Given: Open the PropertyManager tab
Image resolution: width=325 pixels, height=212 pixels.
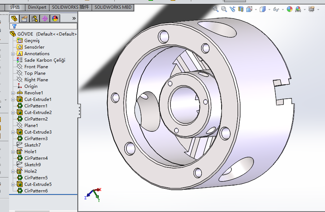Looking at the screenshot, I should click(x=24, y=19).
